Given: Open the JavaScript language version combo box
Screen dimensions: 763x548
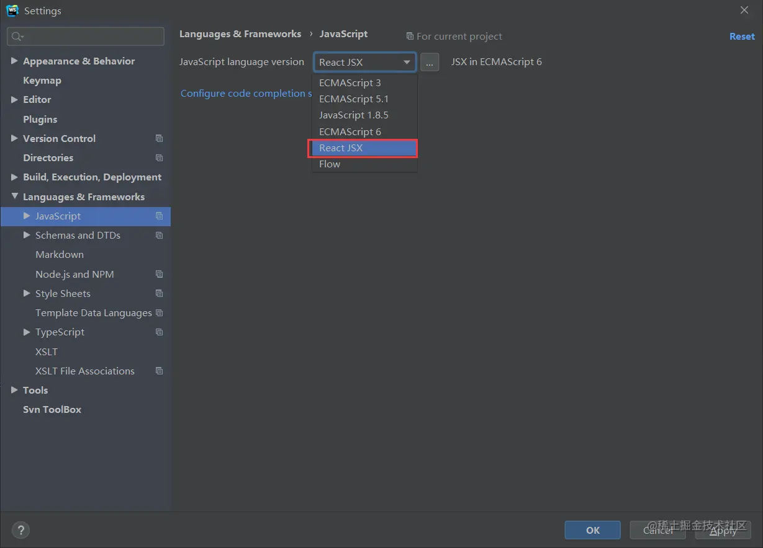Looking at the screenshot, I should click(x=365, y=62).
